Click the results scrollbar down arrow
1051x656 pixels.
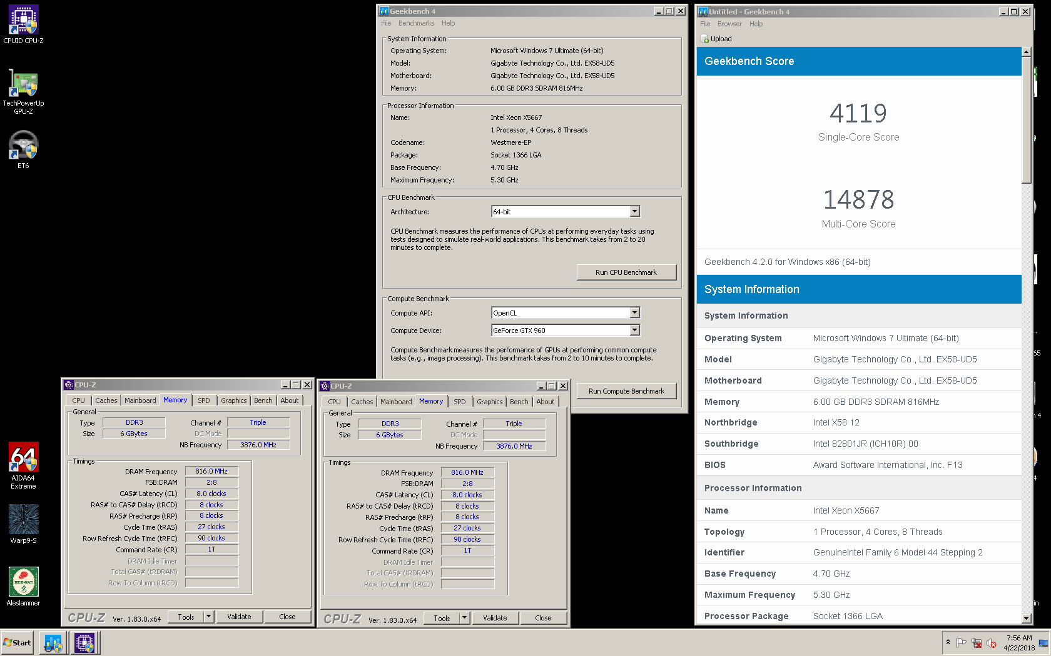[1026, 619]
